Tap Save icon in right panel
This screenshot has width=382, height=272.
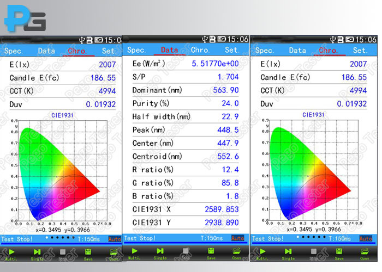click(339, 254)
